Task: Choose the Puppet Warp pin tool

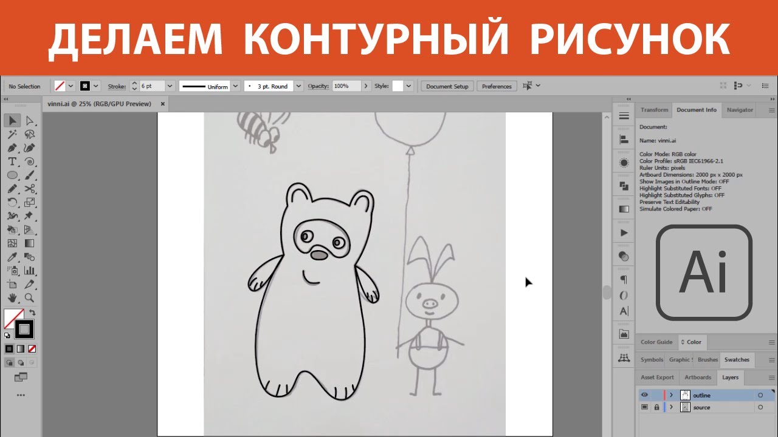Action: click(29, 216)
